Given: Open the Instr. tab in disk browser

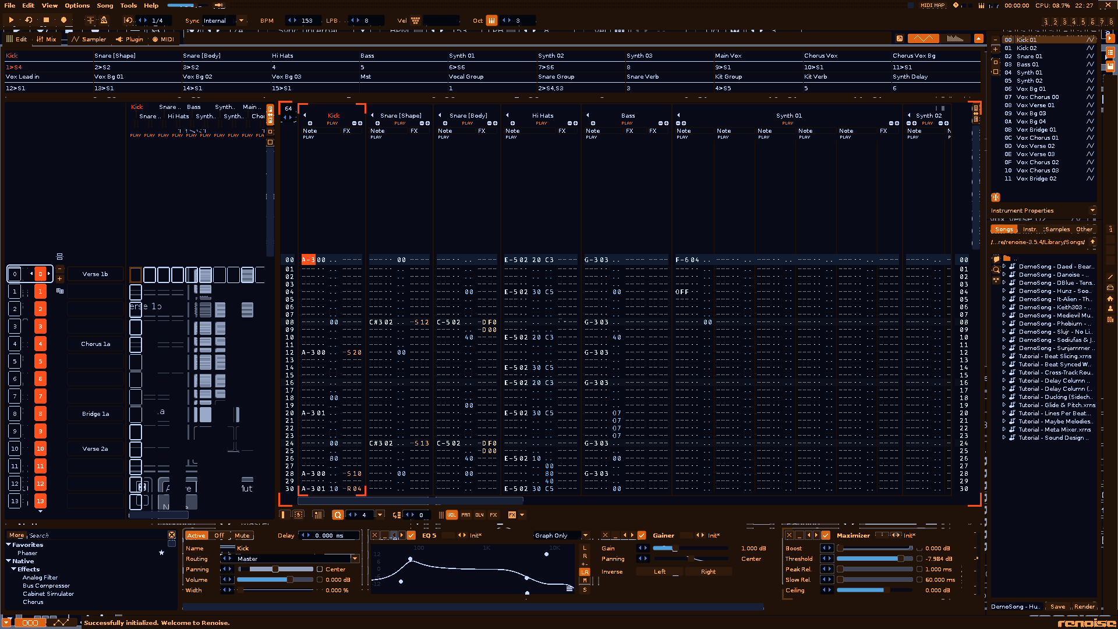Looking at the screenshot, I should click(x=1030, y=229).
